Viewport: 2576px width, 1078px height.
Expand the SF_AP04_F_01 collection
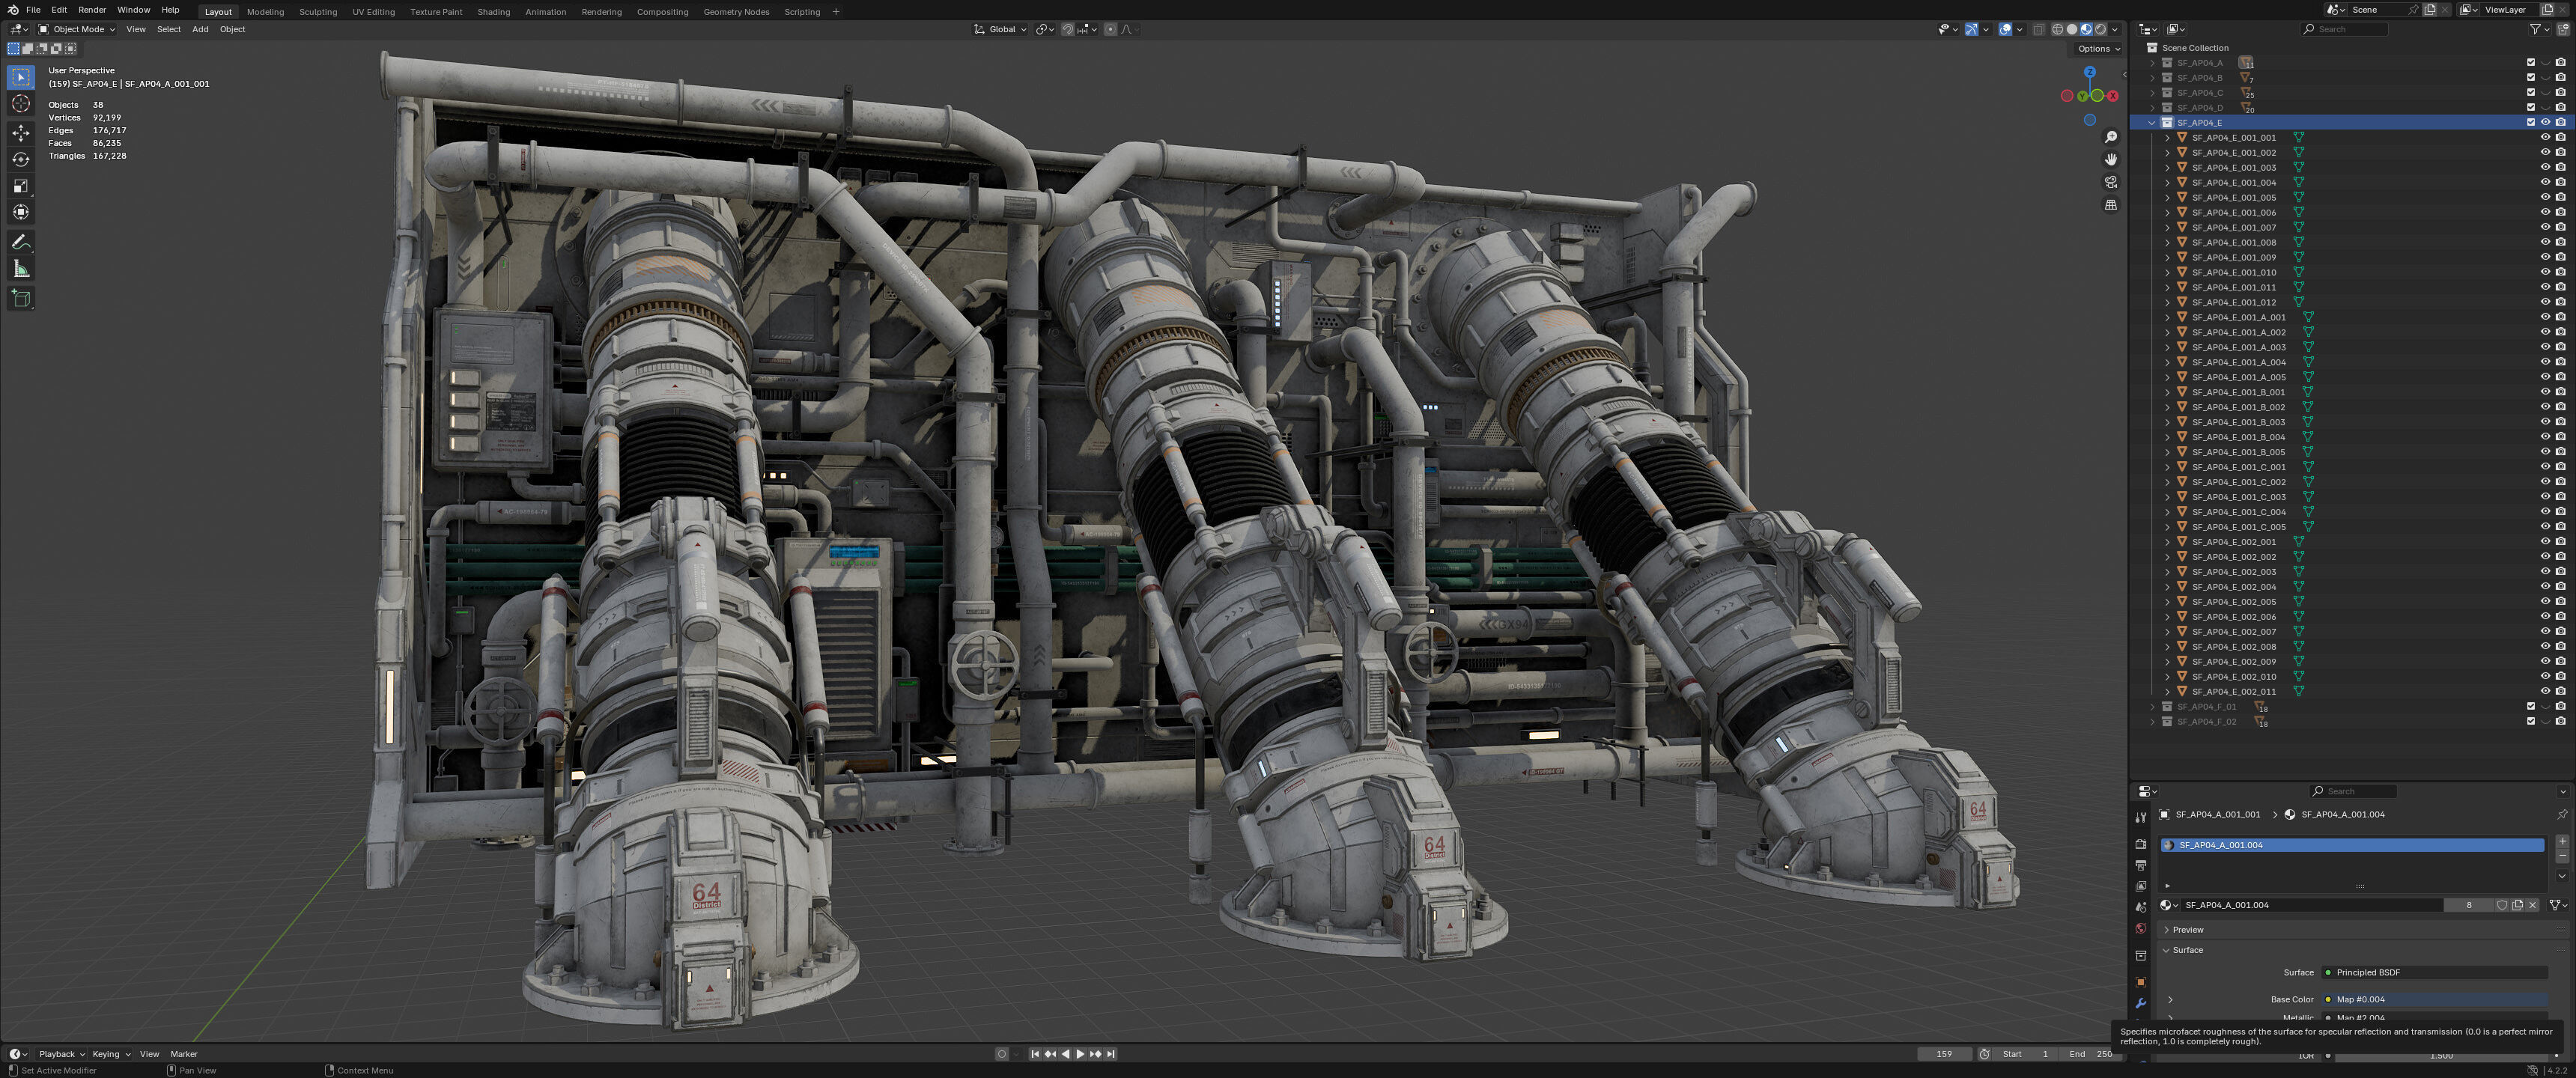(x=2152, y=706)
